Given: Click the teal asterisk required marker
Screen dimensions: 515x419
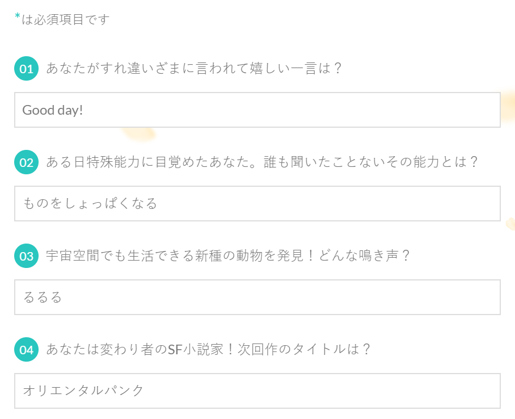Looking at the screenshot, I should 18,16.
